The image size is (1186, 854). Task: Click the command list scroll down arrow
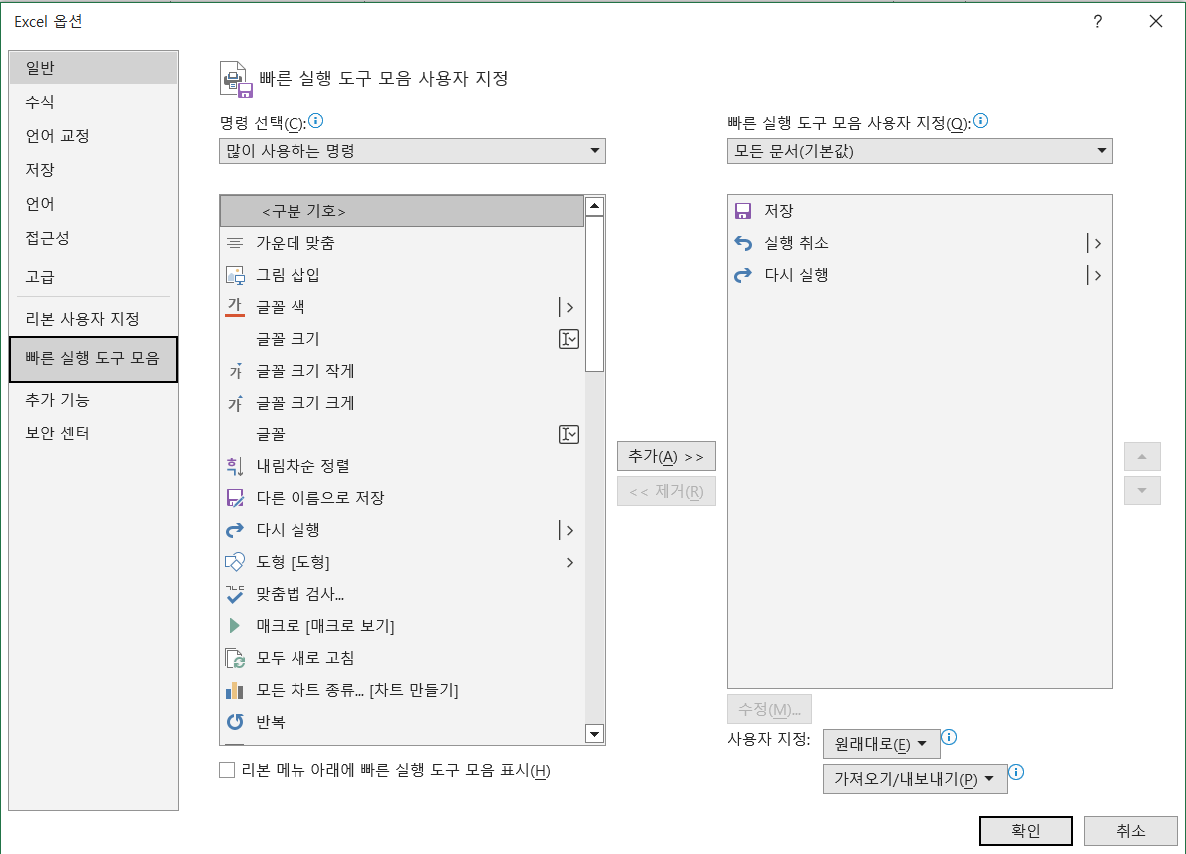coord(595,733)
